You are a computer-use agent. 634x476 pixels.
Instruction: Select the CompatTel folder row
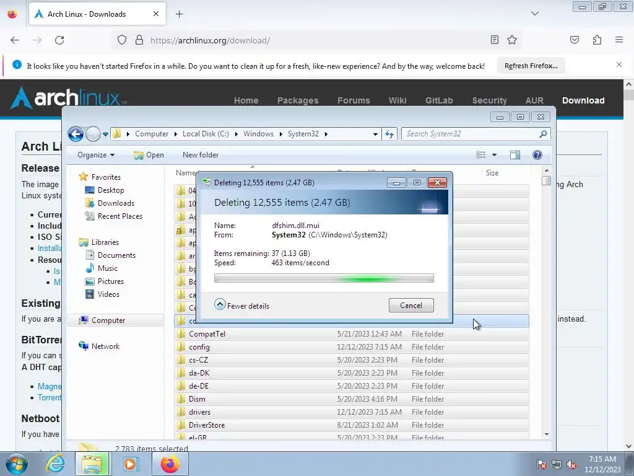coord(352,334)
